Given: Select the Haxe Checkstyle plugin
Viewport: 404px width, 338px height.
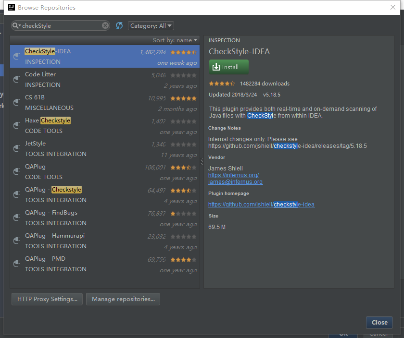Looking at the screenshot, I should tap(105, 125).
